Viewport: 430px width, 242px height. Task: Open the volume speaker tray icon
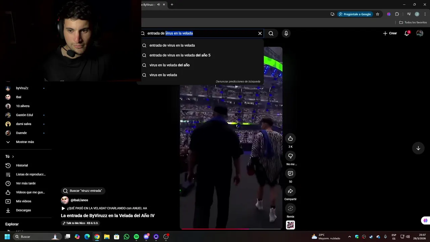coord(408,237)
